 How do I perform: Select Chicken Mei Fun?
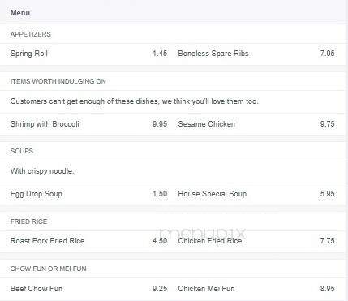click(x=206, y=289)
